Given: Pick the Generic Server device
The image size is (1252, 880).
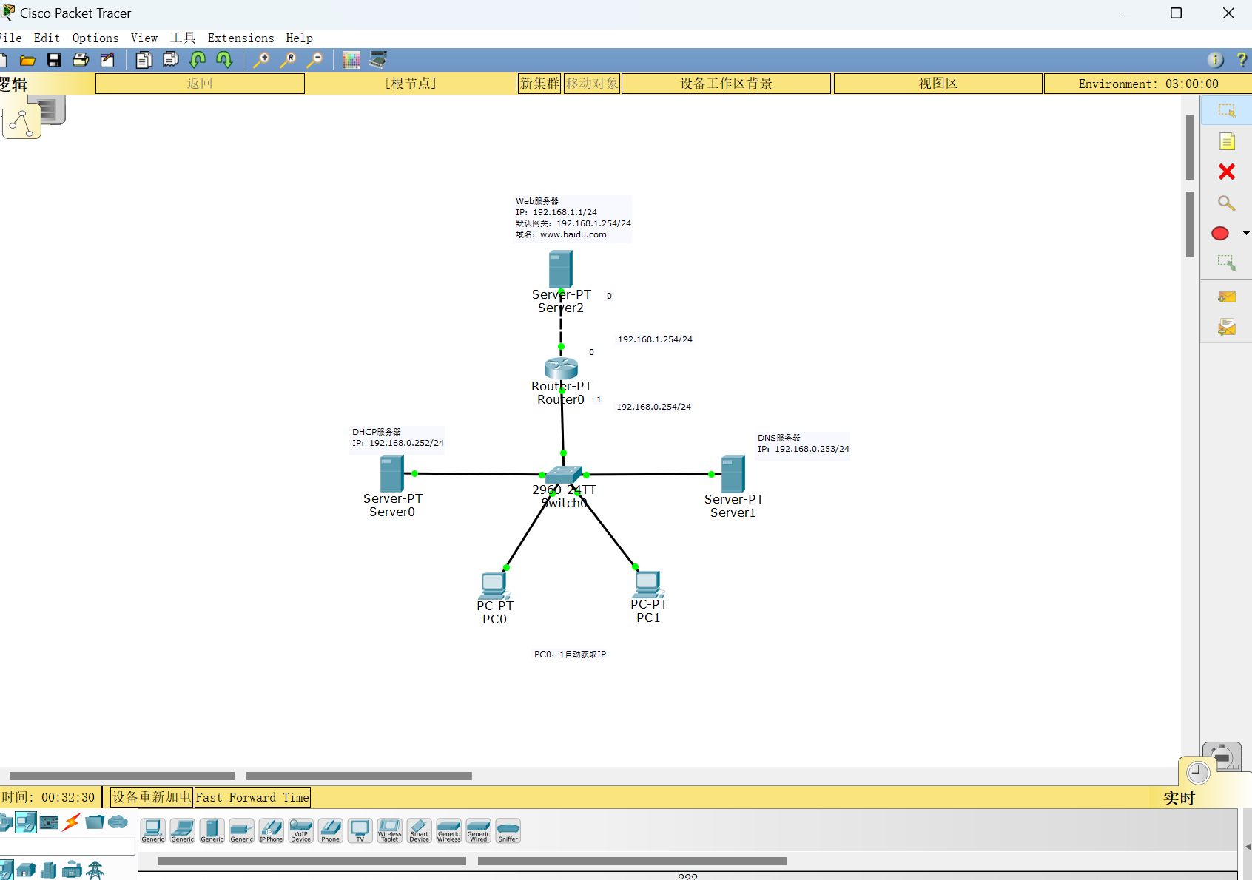Looking at the screenshot, I should pyautogui.click(x=212, y=830).
